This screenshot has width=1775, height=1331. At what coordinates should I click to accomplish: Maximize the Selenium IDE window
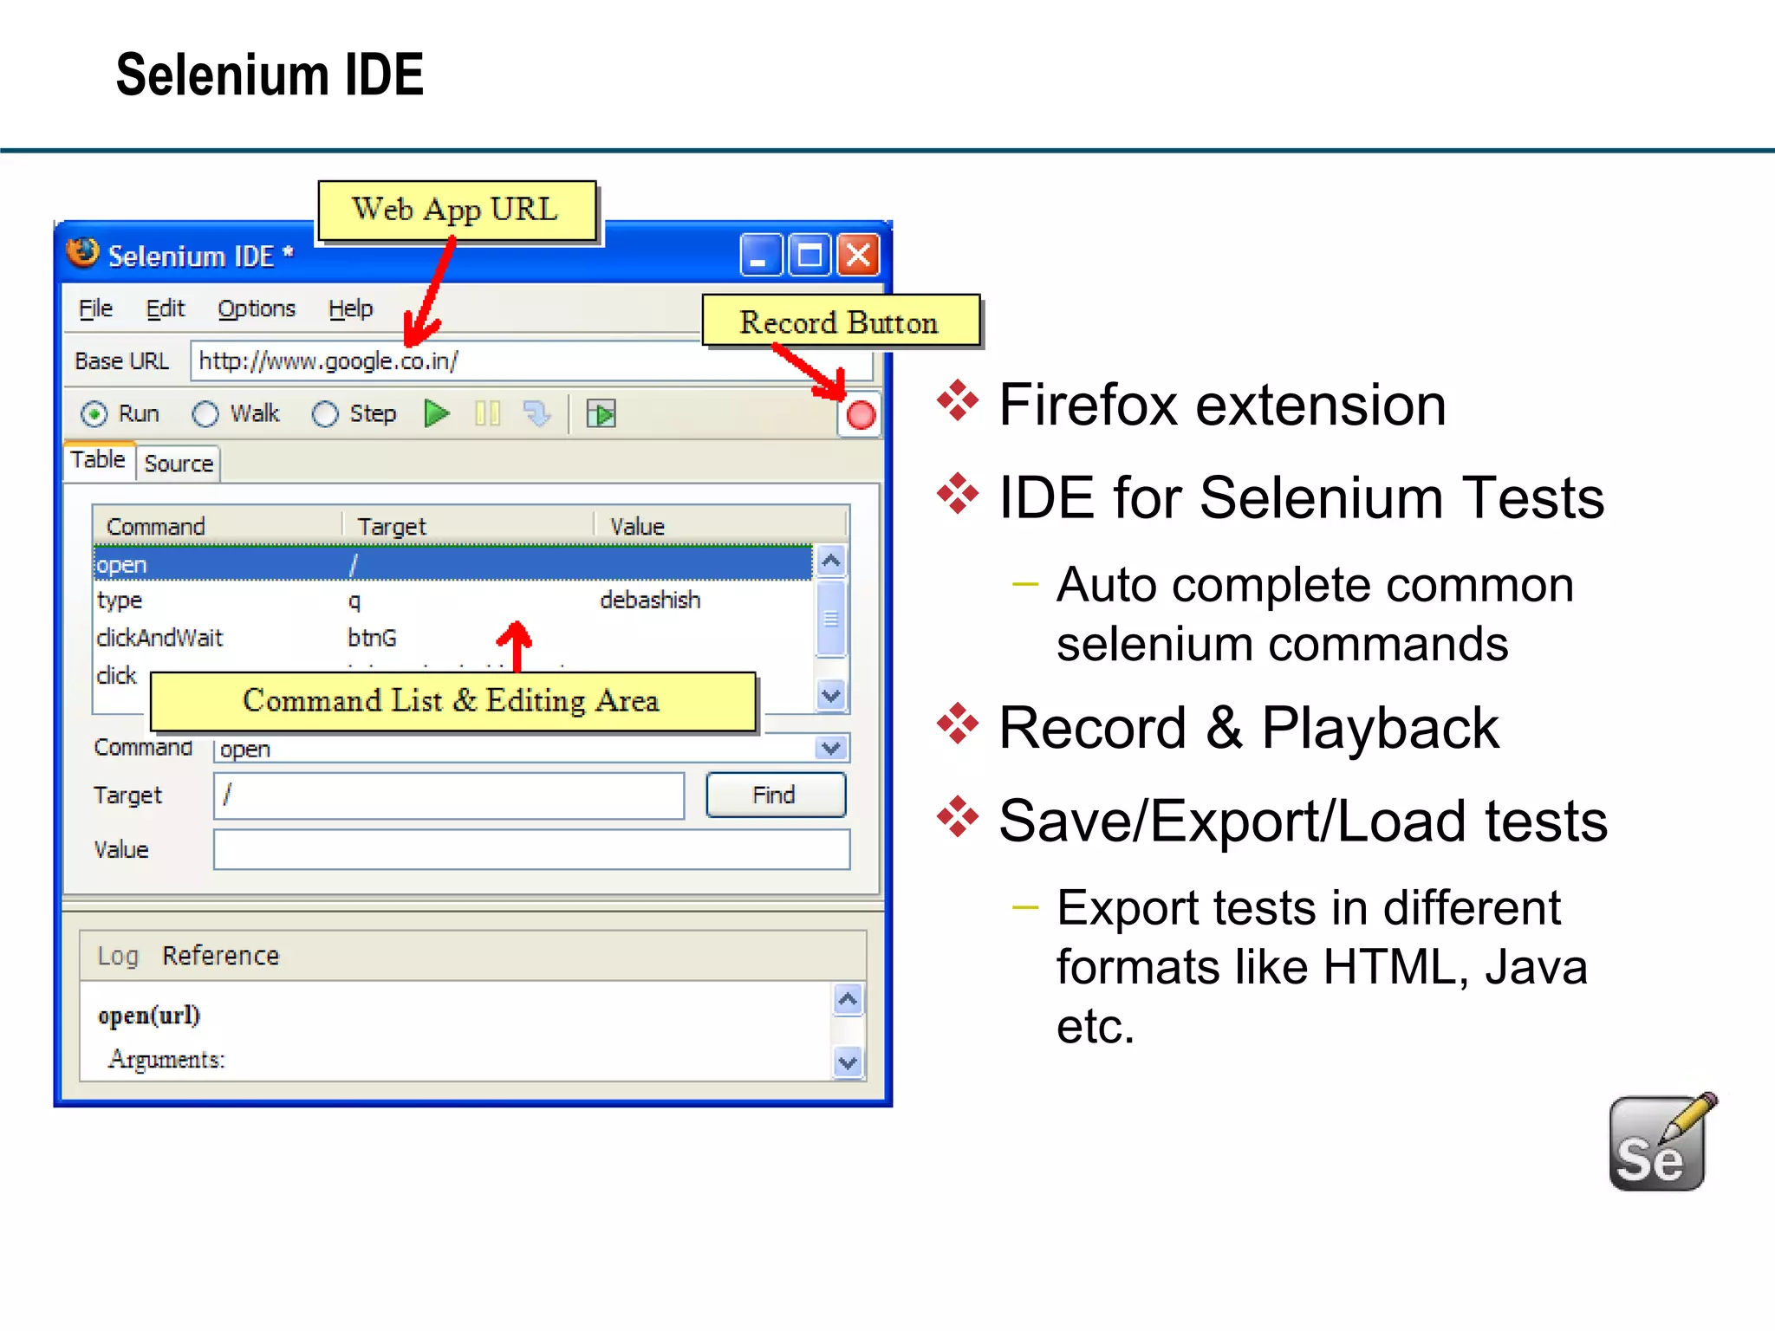pyautogui.click(x=809, y=256)
